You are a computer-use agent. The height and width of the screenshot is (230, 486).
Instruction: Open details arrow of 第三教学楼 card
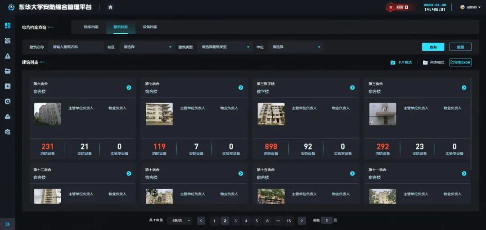click(352, 87)
